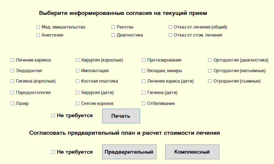This screenshot has height=164, width=274.
Task: Check Отказ от лечения (общий)
Action: click(x=170, y=27)
